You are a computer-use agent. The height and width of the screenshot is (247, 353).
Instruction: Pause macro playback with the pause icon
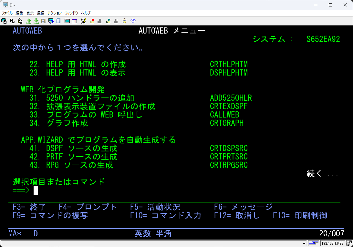pyautogui.click(x=115, y=21)
